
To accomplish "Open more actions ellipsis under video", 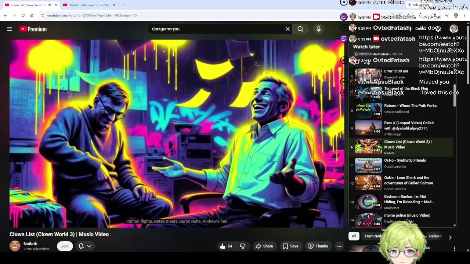I will coord(339,246).
